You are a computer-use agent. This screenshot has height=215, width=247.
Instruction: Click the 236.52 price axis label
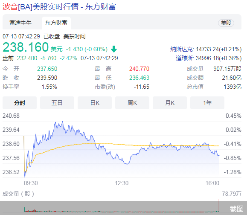11,172
